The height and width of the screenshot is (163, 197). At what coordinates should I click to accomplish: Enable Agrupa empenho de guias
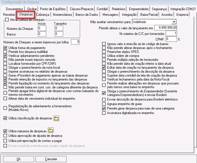tap(104, 104)
